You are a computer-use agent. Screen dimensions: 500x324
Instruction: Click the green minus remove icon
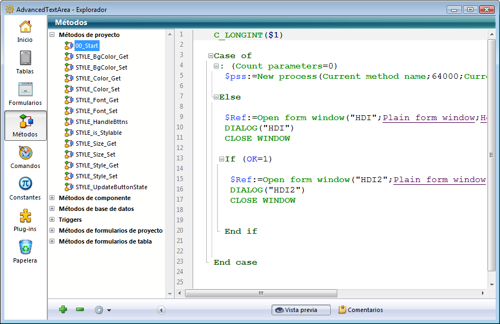coord(80,310)
